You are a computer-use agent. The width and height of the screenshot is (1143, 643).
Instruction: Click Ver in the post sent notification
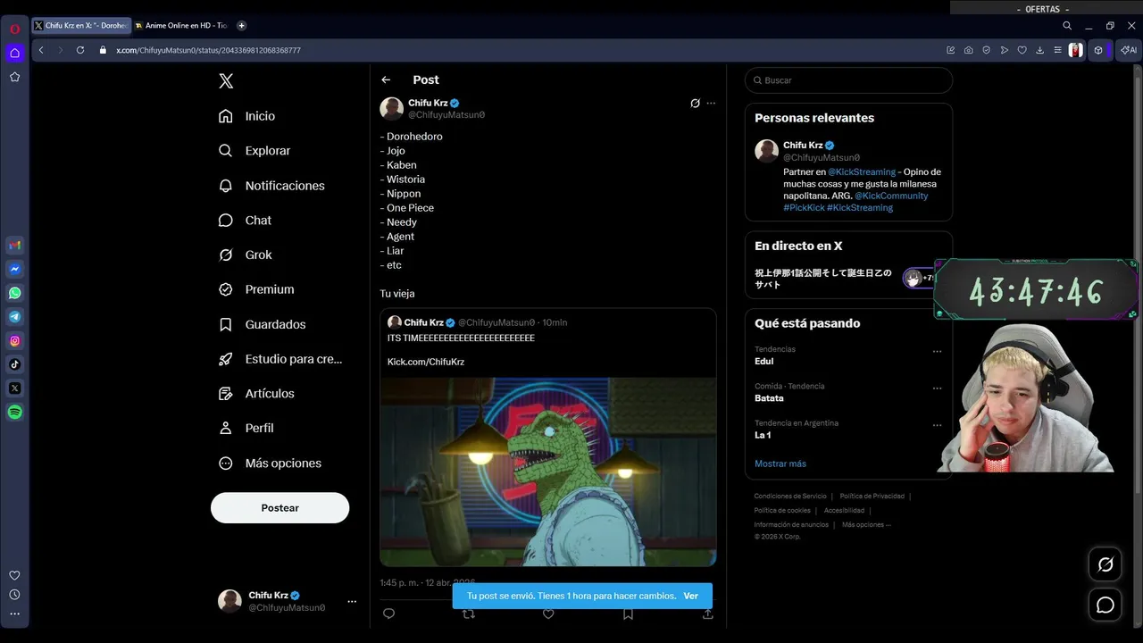[x=691, y=596]
